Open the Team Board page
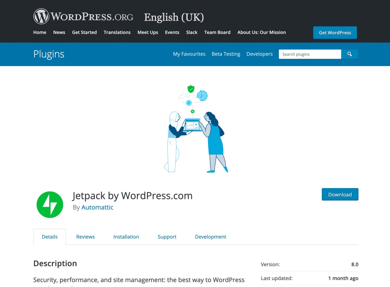This screenshot has width=390, height=287. click(217, 32)
